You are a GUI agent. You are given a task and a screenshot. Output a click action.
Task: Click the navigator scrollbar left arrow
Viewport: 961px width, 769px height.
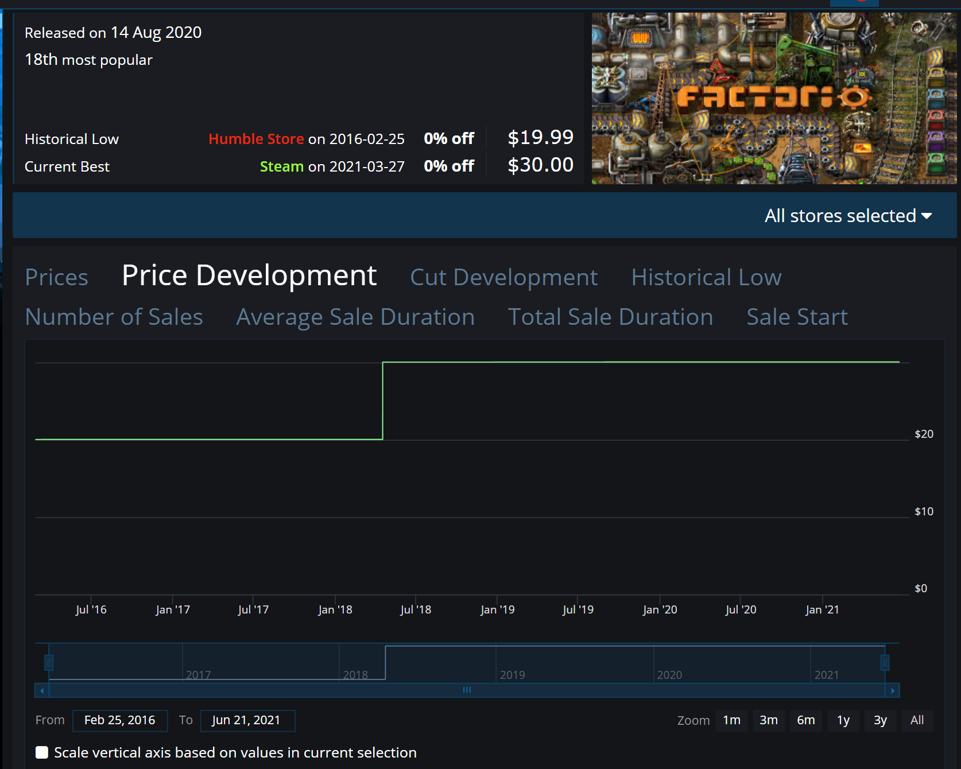click(42, 690)
